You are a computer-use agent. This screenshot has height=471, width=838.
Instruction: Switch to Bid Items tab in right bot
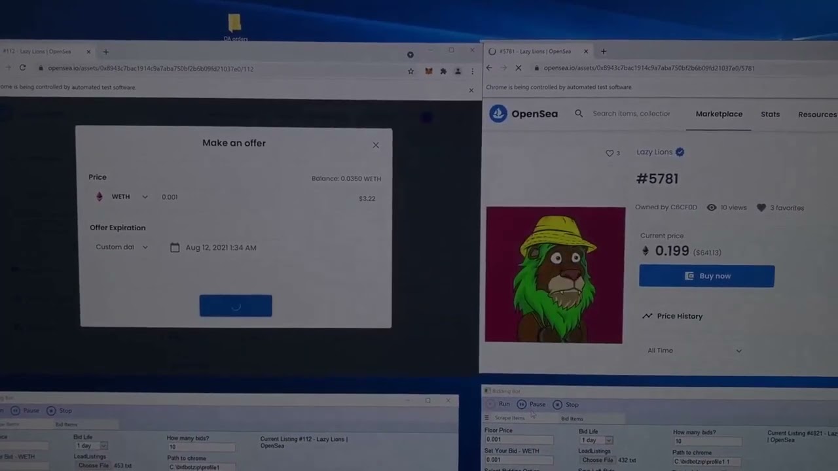tap(572, 419)
